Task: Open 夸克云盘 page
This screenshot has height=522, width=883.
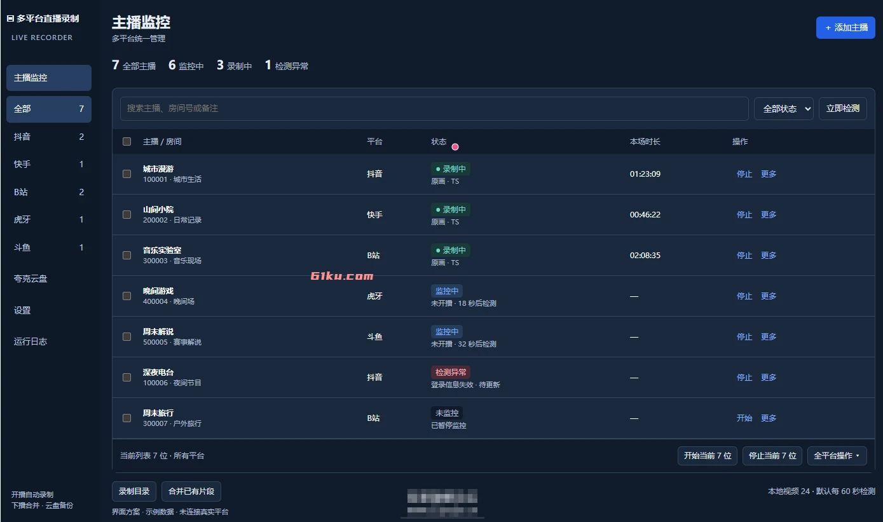Action: click(49, 278)
